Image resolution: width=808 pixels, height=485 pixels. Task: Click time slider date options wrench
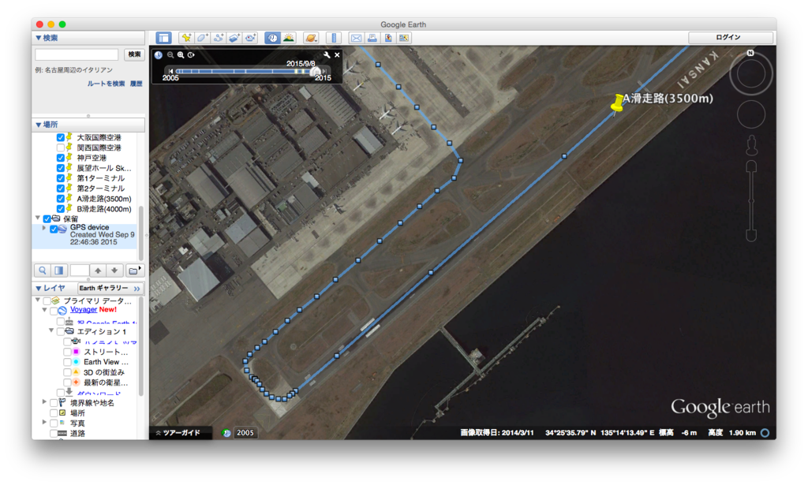(x=327, y=54)
